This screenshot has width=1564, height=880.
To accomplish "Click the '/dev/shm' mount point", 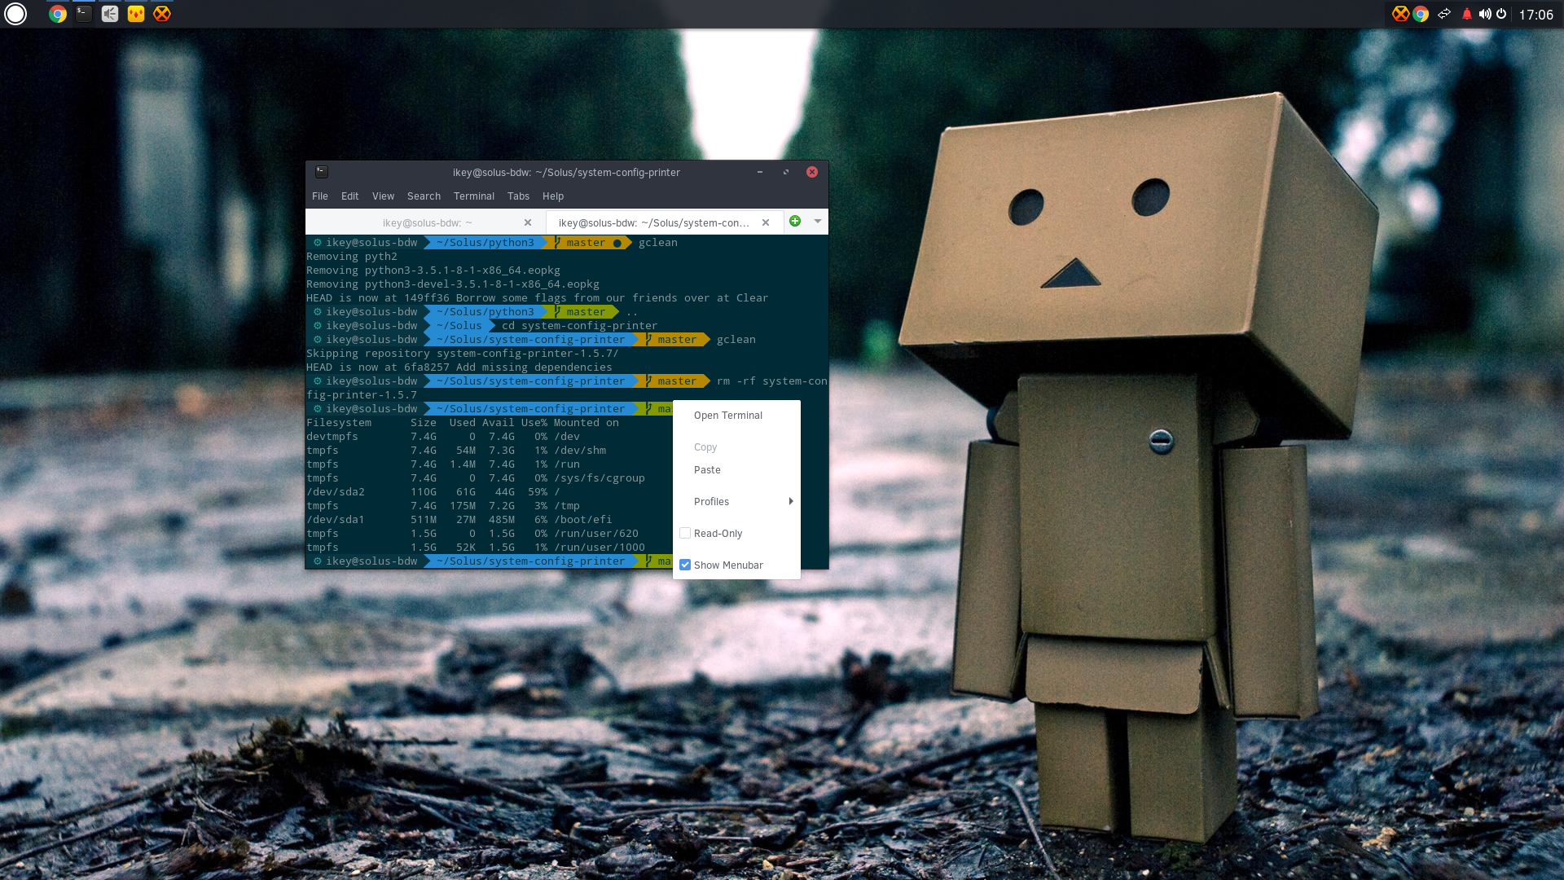I will click(x=580, y=451).
